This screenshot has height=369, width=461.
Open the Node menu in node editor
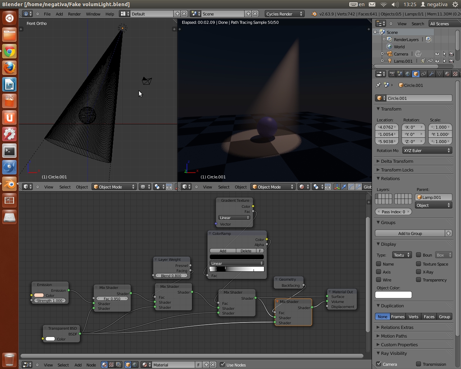click(91, 365)
